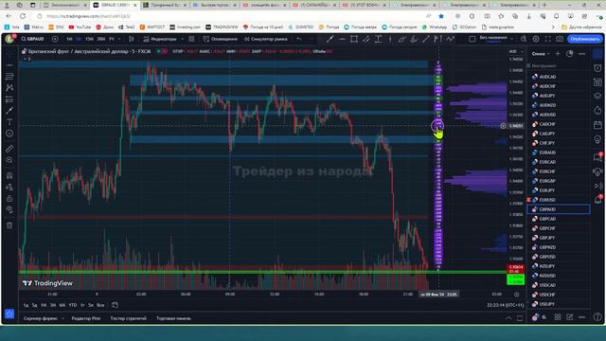Image resolution: width=606 pixels, height=341 pixels.
Task: Open the user profile avatar menu
Action: (x=9, y=39)
